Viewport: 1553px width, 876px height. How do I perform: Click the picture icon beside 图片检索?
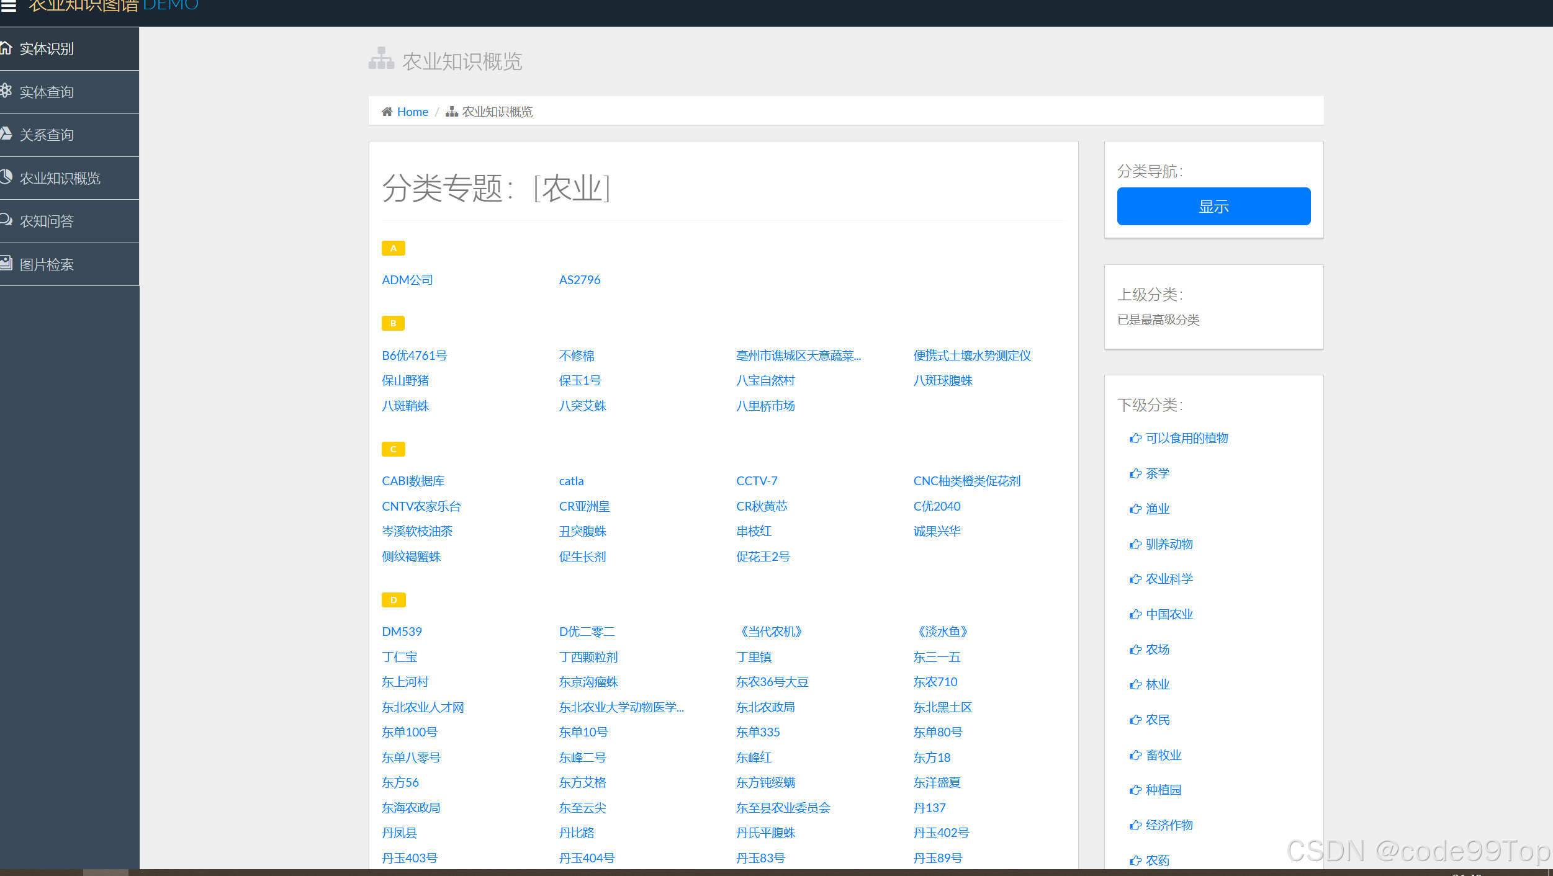pos(6,263)
